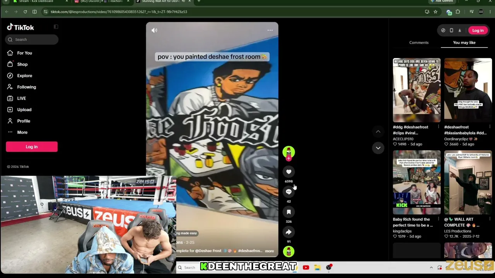Open File Explorer from the taskbar
Screen dimensions: 495x278
tap(317, 267)
